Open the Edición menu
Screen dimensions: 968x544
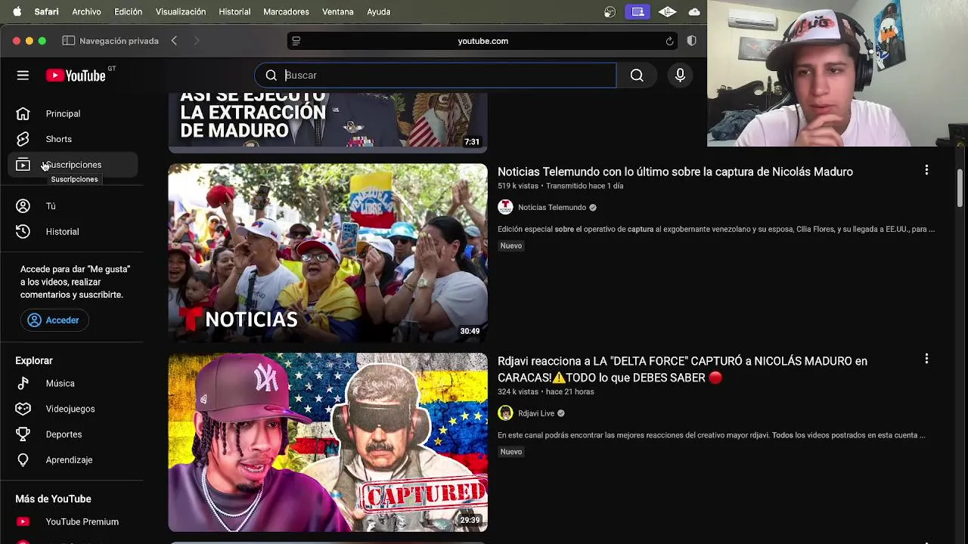click(128, 11)
